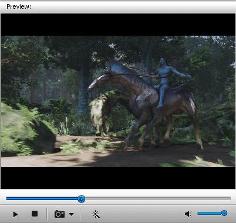Play the preview video
Viewport: 236px width, 223px height.
pos(16,214)
